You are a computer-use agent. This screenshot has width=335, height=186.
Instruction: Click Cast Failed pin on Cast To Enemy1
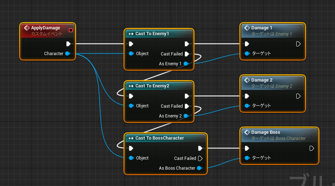pyautogui.click(x=187, y=54)
